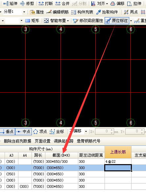Image resolution: width=146 pixels, height=195 pixels.
Task: Click axis bubble 4 at top
Action: (61, 29)
